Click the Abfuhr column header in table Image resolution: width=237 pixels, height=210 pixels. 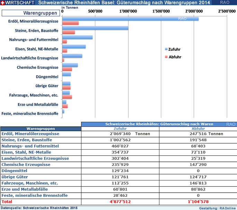(x=198, y=128)
